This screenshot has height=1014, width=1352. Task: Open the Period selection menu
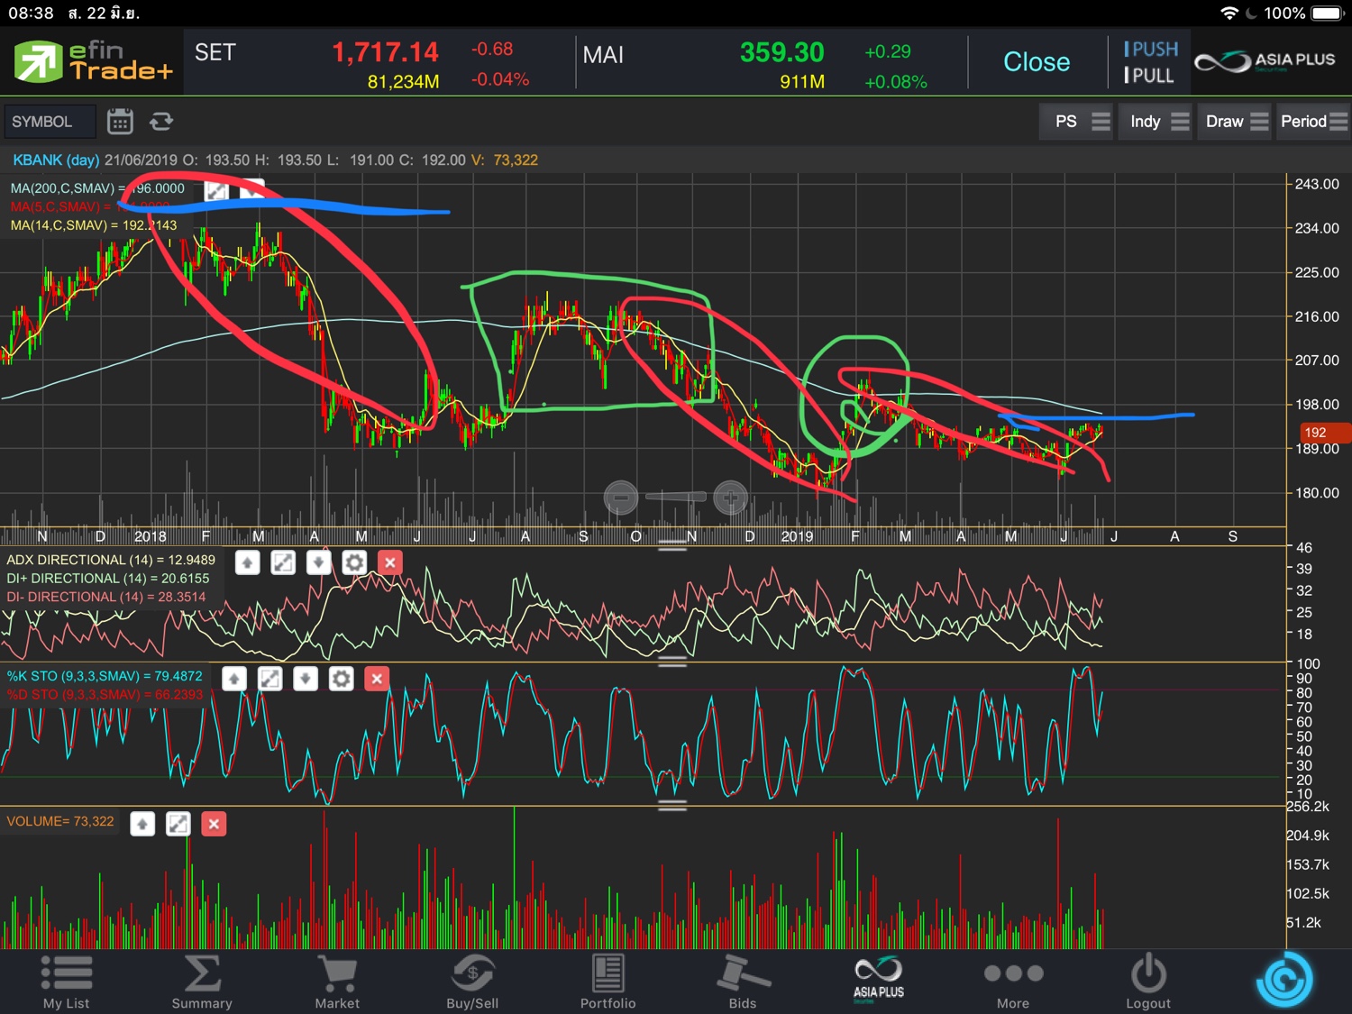(1313, 122)
